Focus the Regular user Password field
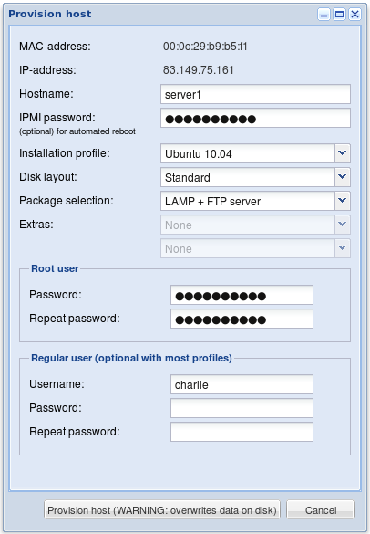The height and width of the screenshot is (534, 370). click(242, 408)
